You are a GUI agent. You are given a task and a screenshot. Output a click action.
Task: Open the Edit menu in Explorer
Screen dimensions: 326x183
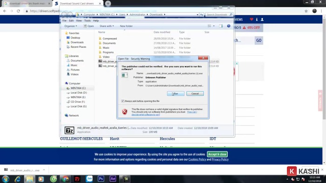(71, 21)
